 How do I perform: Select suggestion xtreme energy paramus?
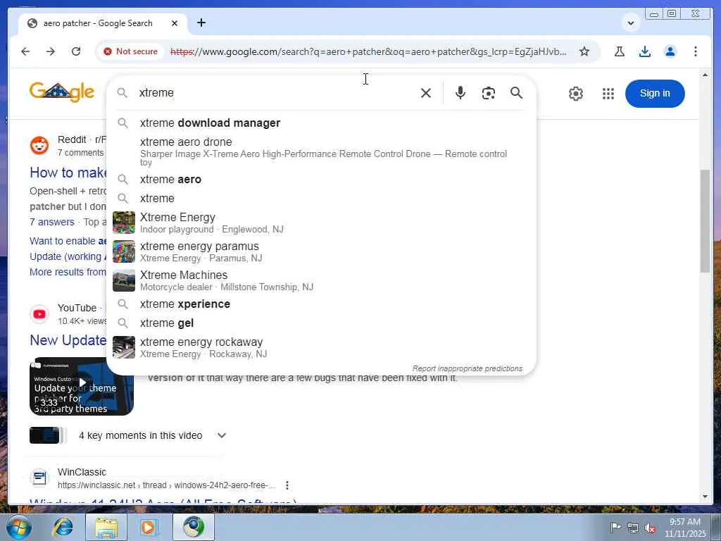(x=321, y=251)
